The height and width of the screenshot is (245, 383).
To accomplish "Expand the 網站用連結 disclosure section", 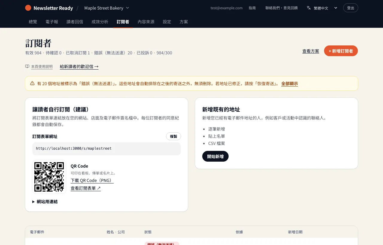I will pyautogui.click(x=45, y=202).
